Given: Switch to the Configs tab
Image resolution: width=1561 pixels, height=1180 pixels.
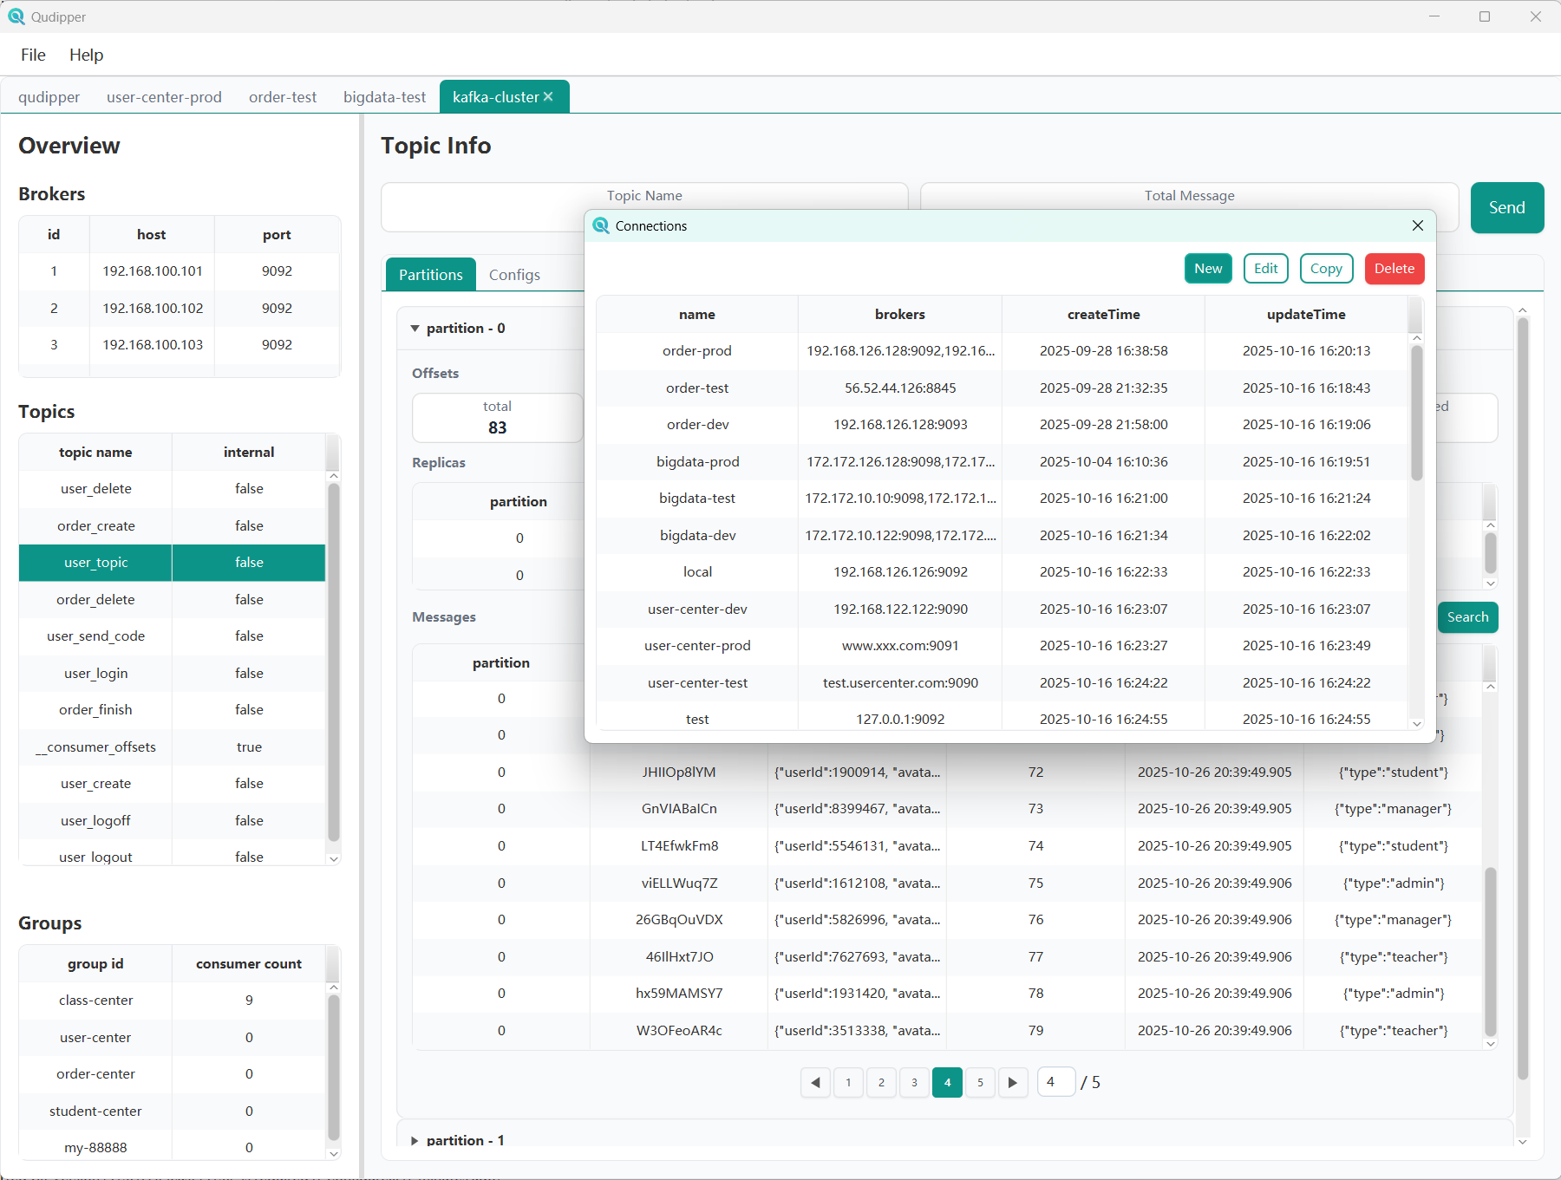Looking at the screenshot, I should tap(514, 274).
